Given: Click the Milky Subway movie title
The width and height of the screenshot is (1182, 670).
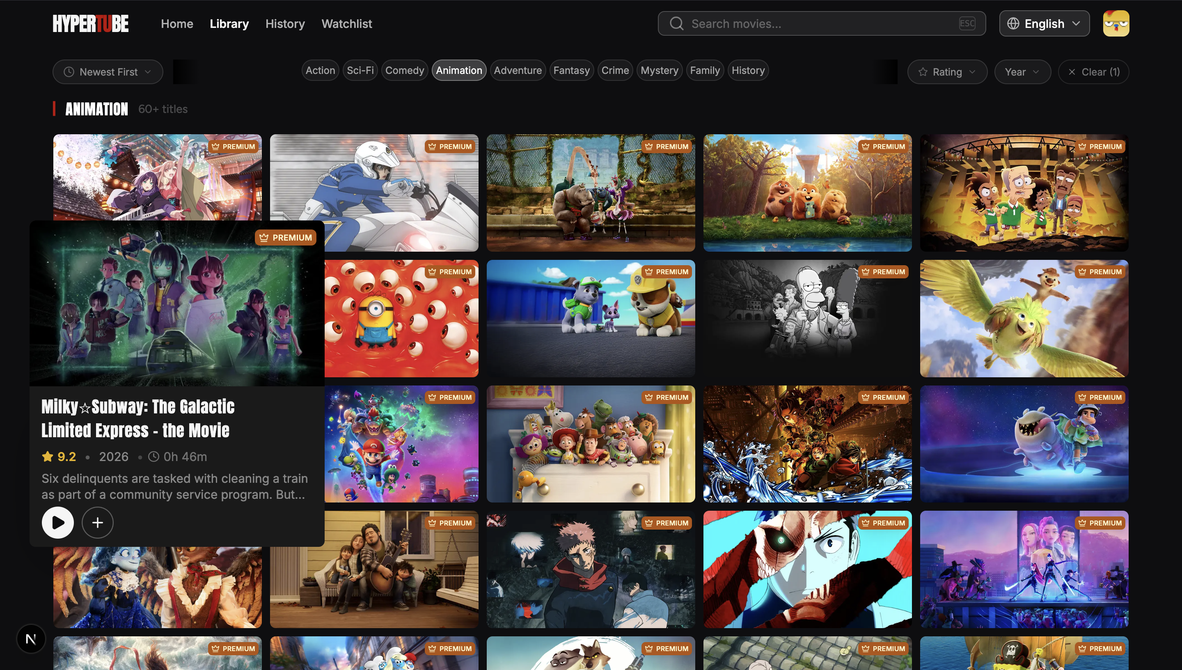Looking at the screenshot, I should click(138, 418).
